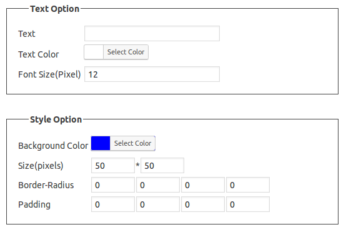Click the blue Background Color swatch

click(101, 143)
